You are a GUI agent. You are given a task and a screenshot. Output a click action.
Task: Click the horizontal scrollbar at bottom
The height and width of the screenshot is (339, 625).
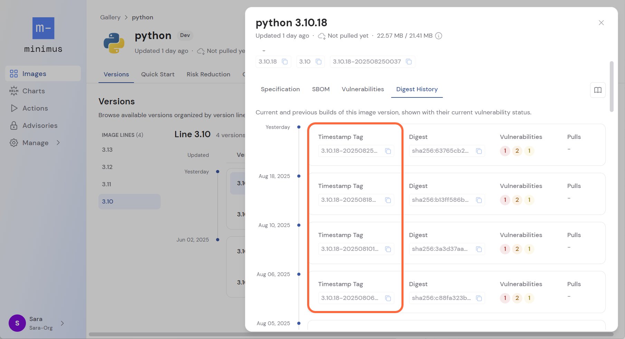coord(351,334)
